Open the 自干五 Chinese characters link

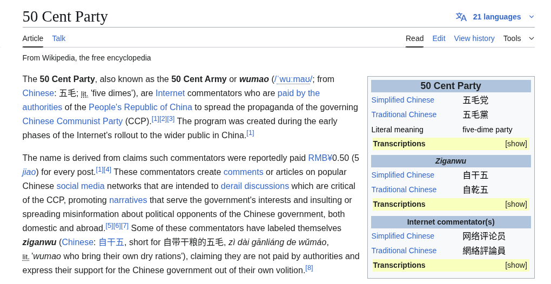(x=111, y=242)
